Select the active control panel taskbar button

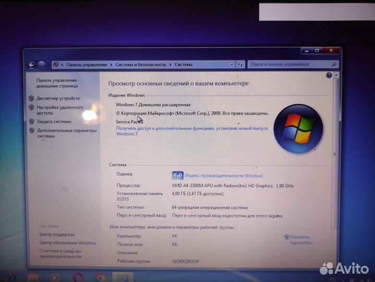[123, 277]
